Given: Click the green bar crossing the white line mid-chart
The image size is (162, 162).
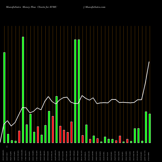Looking at the screenshot, I should tap(57, 120).
